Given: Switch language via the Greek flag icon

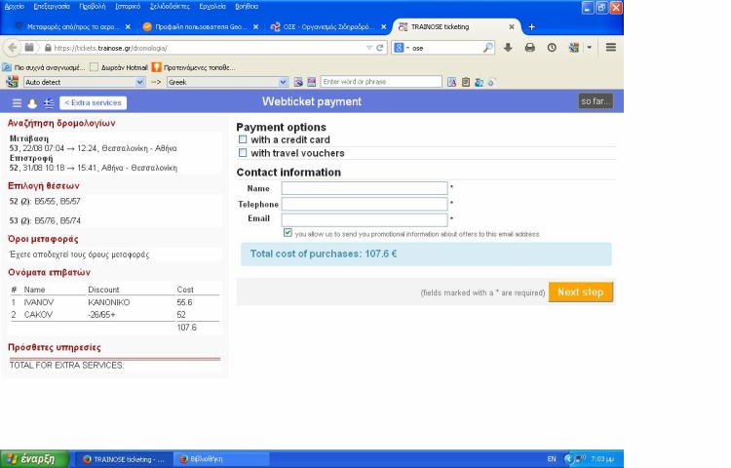Looking at the screenshot, I should coord(49,103).
